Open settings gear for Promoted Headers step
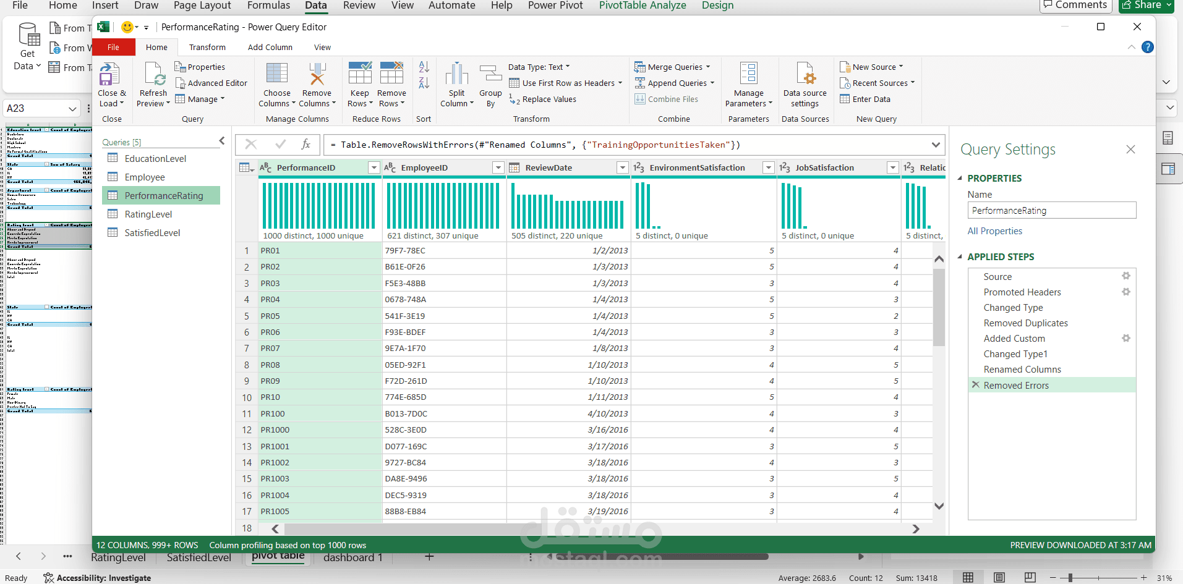 coord(1125,292)
